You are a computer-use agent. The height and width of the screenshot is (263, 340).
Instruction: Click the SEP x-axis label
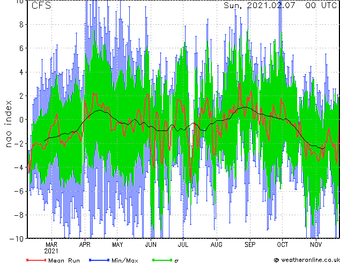tap(250, 245)
